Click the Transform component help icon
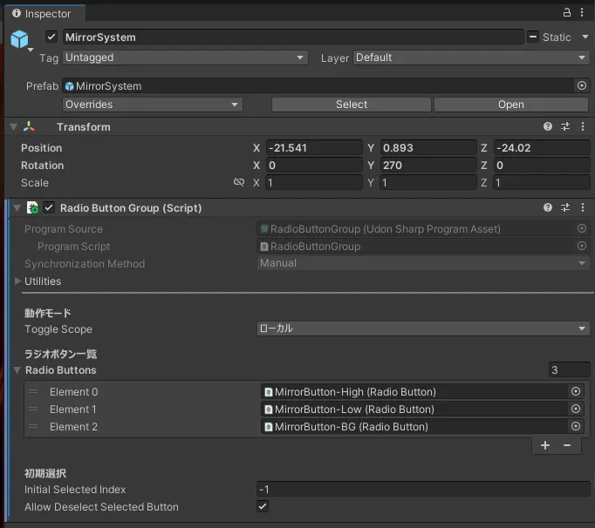The width and height of the screenshot is (595, 528). click(x=548, y=127)
